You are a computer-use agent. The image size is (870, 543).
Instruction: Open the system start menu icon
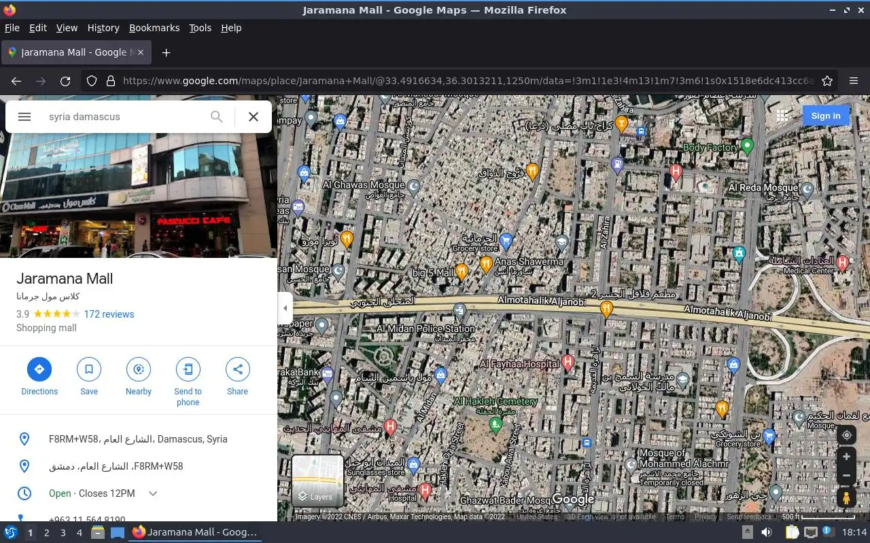11,533
